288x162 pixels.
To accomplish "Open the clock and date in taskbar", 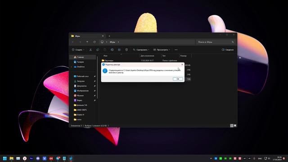I will (277, 158).
